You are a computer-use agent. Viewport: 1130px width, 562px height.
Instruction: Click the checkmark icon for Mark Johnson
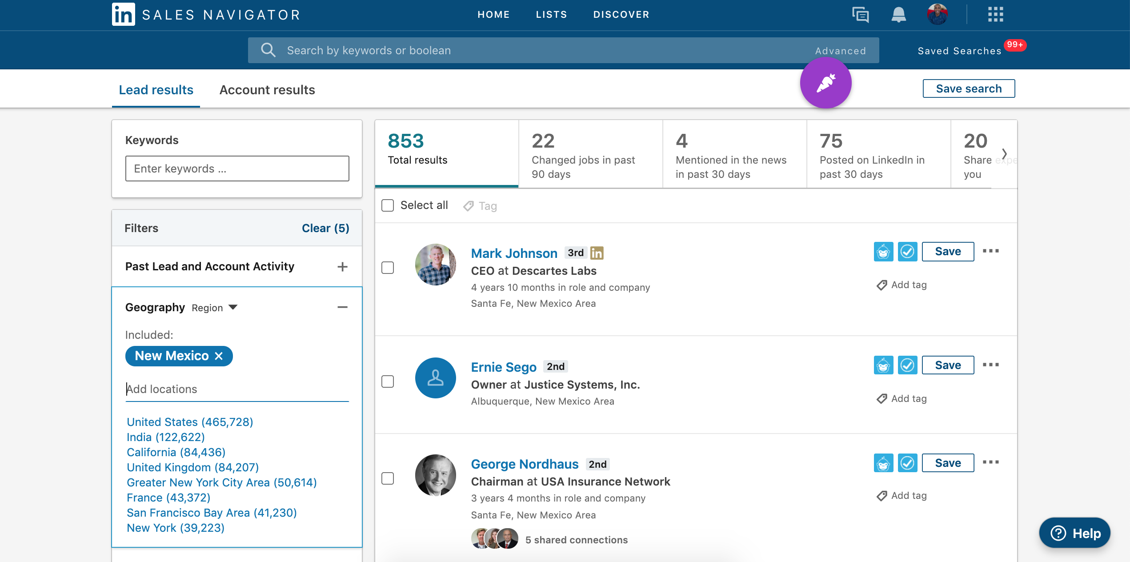[x=907, y=252]
